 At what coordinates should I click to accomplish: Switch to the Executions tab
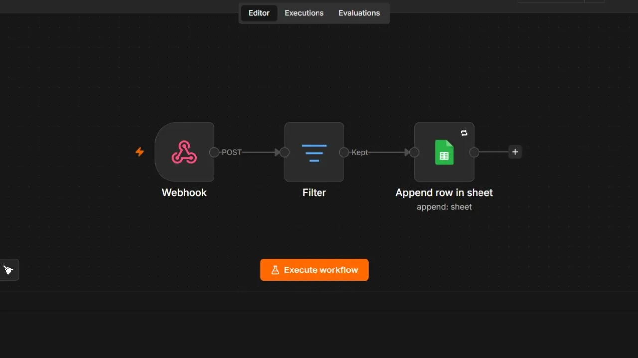(304, 13)
